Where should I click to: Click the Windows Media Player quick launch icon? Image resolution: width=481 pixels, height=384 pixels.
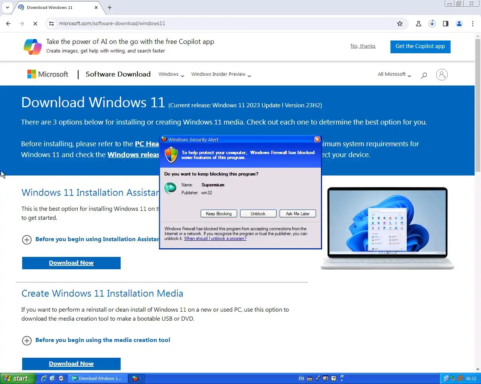pyautogui.click(x=61, y=378)
